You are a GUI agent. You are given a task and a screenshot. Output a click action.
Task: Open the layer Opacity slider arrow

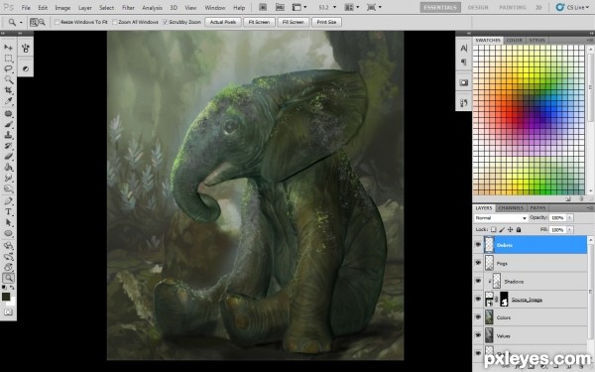pyautogui.click(x=570, y=218)
